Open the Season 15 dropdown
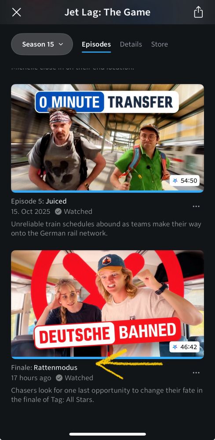Viewport: 215px width, 440px height. (x=42, y=44)
